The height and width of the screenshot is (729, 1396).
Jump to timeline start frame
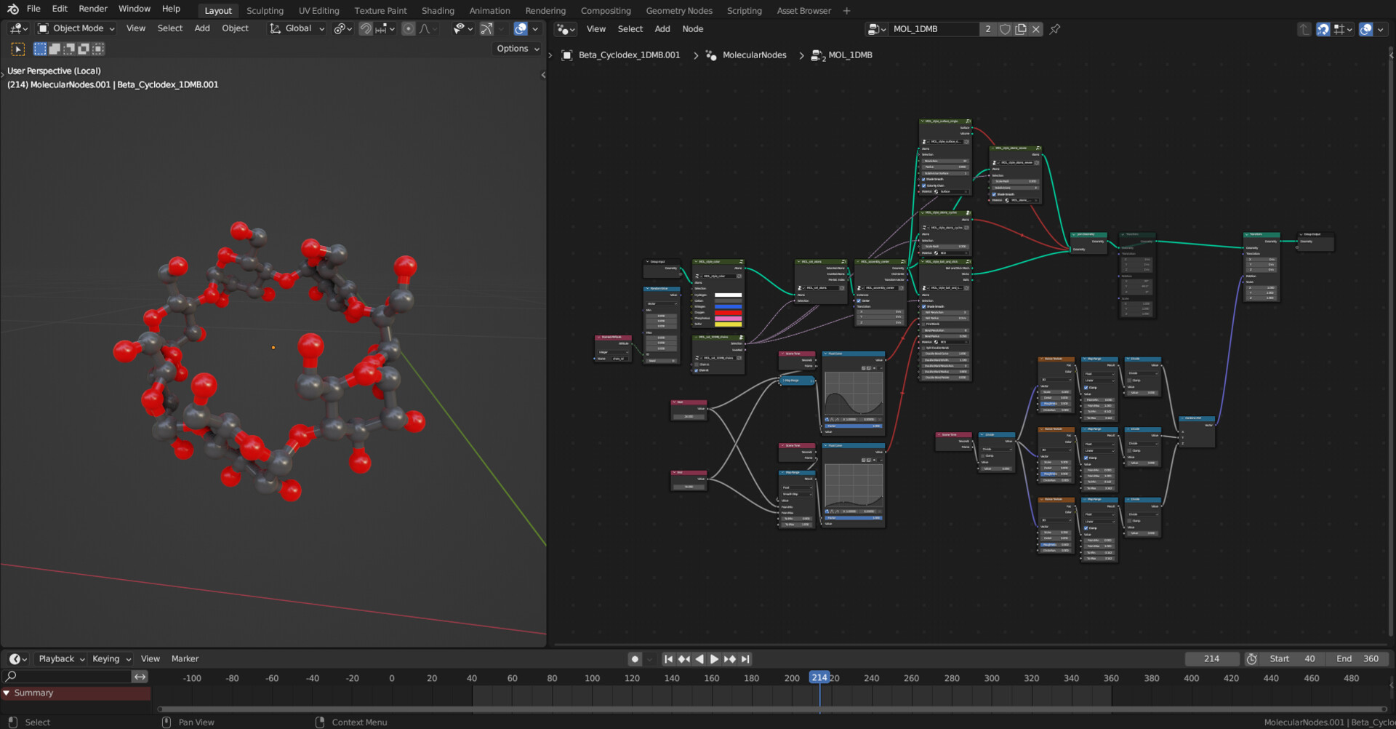click(x=668, y=659)
